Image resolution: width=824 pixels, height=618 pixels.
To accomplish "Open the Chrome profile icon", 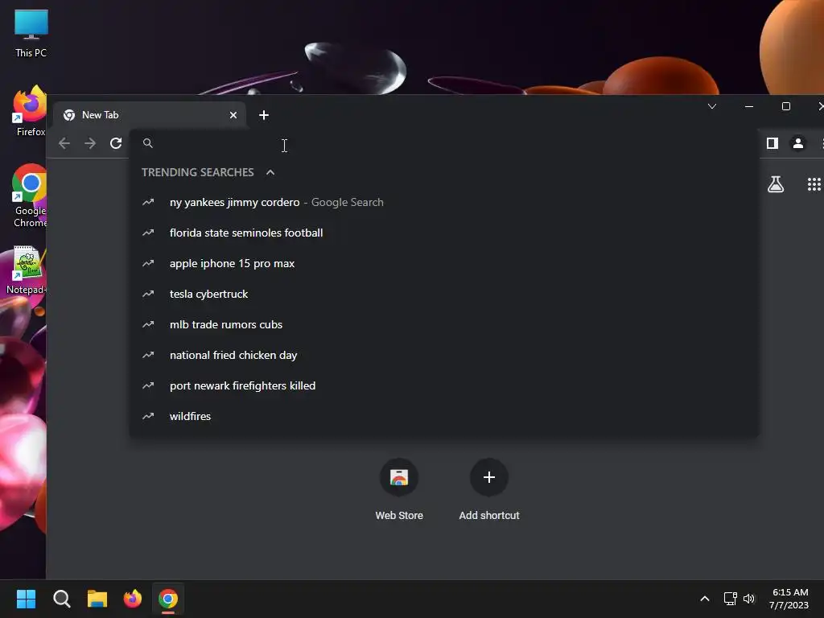I will (797, 143).
